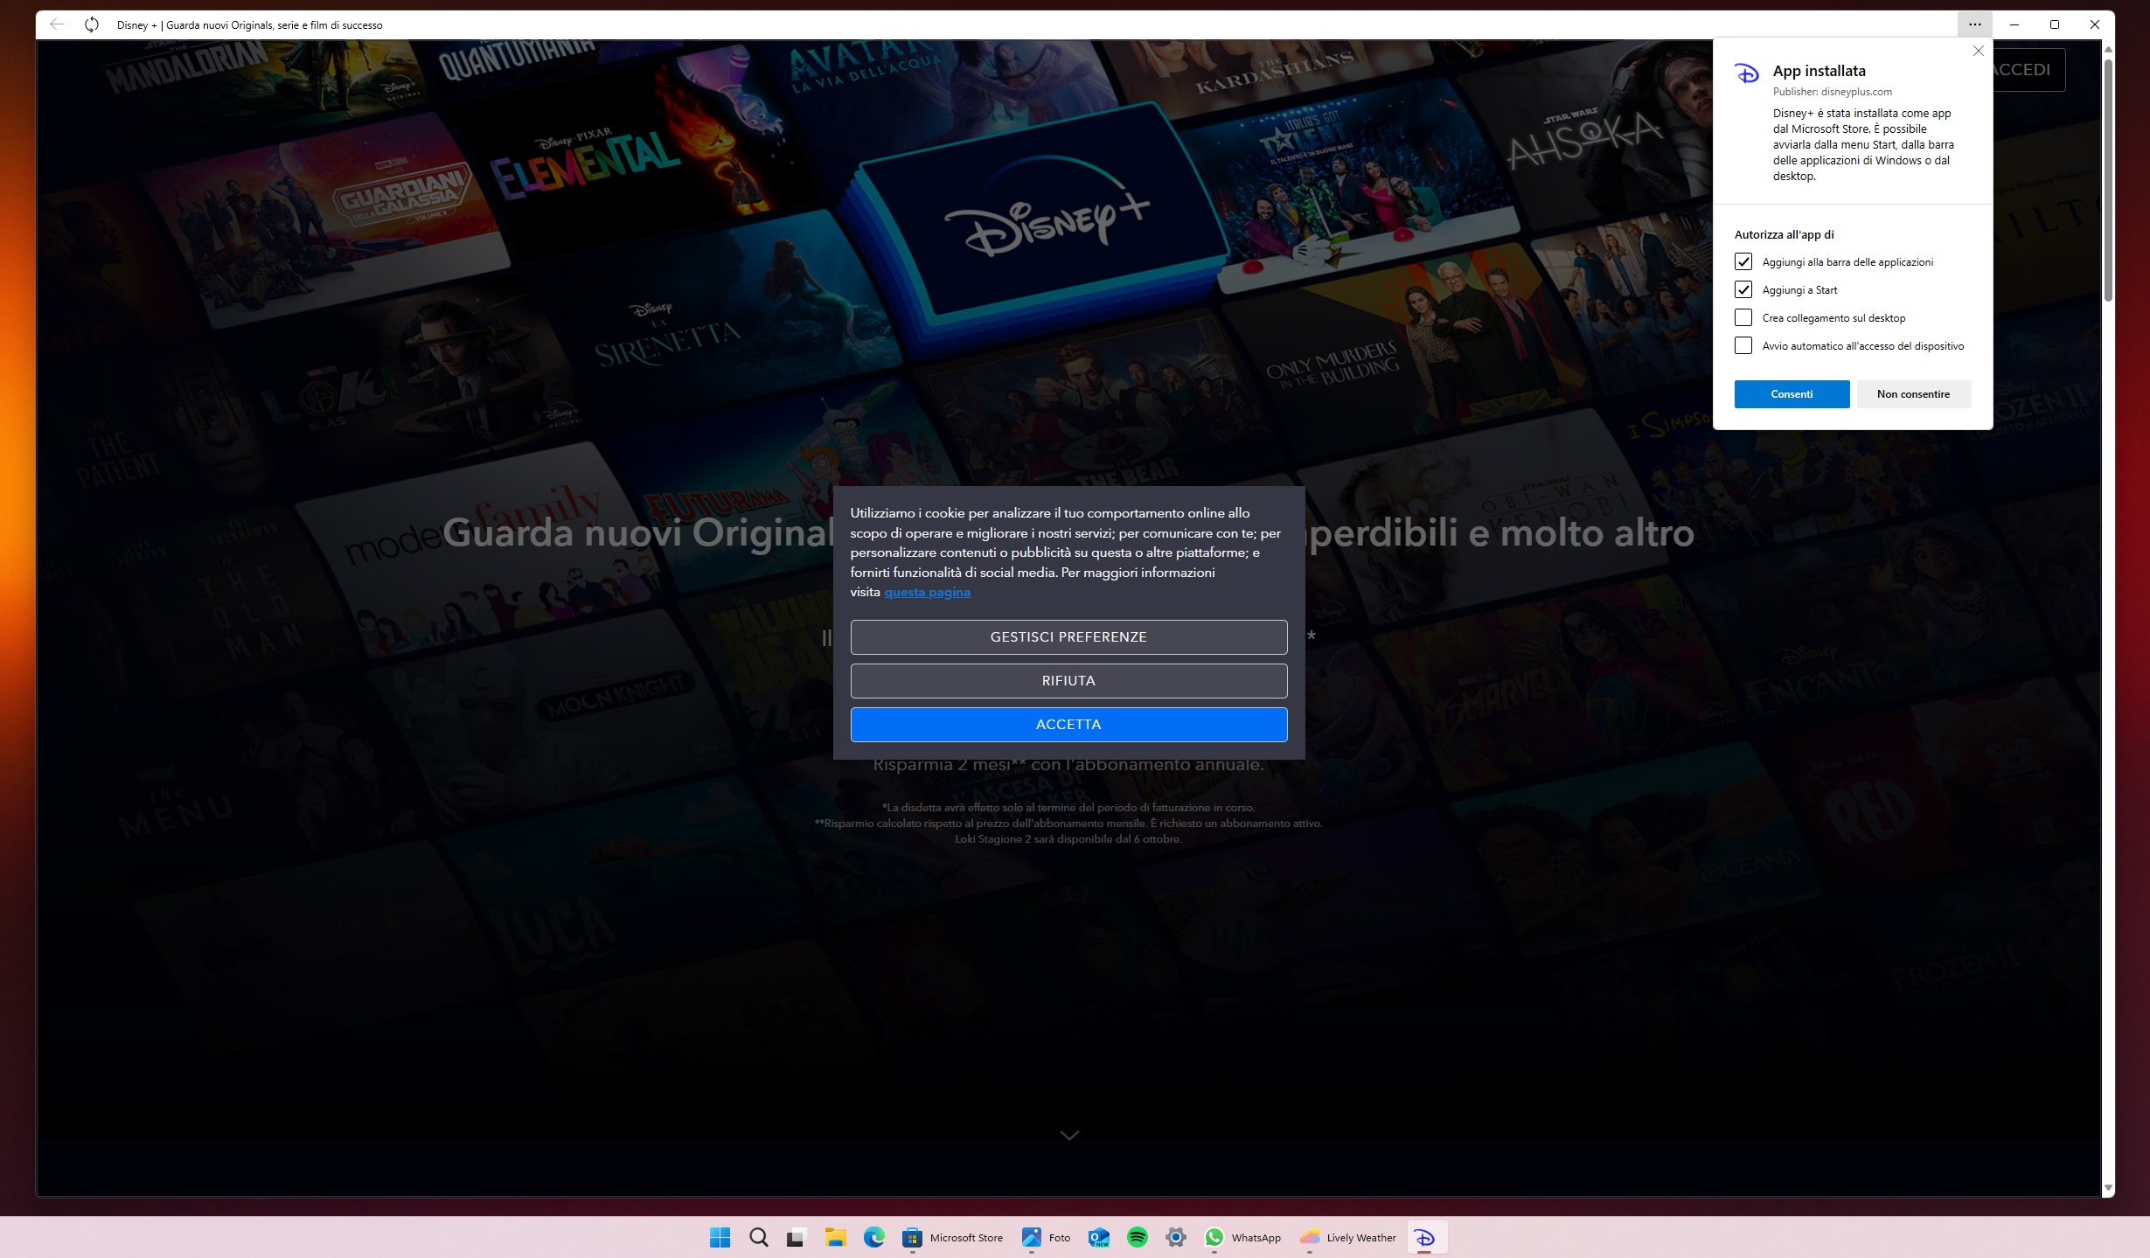
Task: Open Microsoft Store from the taskbar
Action: (x=912, y=1237)
